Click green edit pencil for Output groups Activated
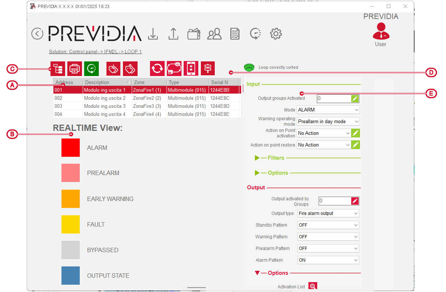The image size is (446, 292). (355, 98)
